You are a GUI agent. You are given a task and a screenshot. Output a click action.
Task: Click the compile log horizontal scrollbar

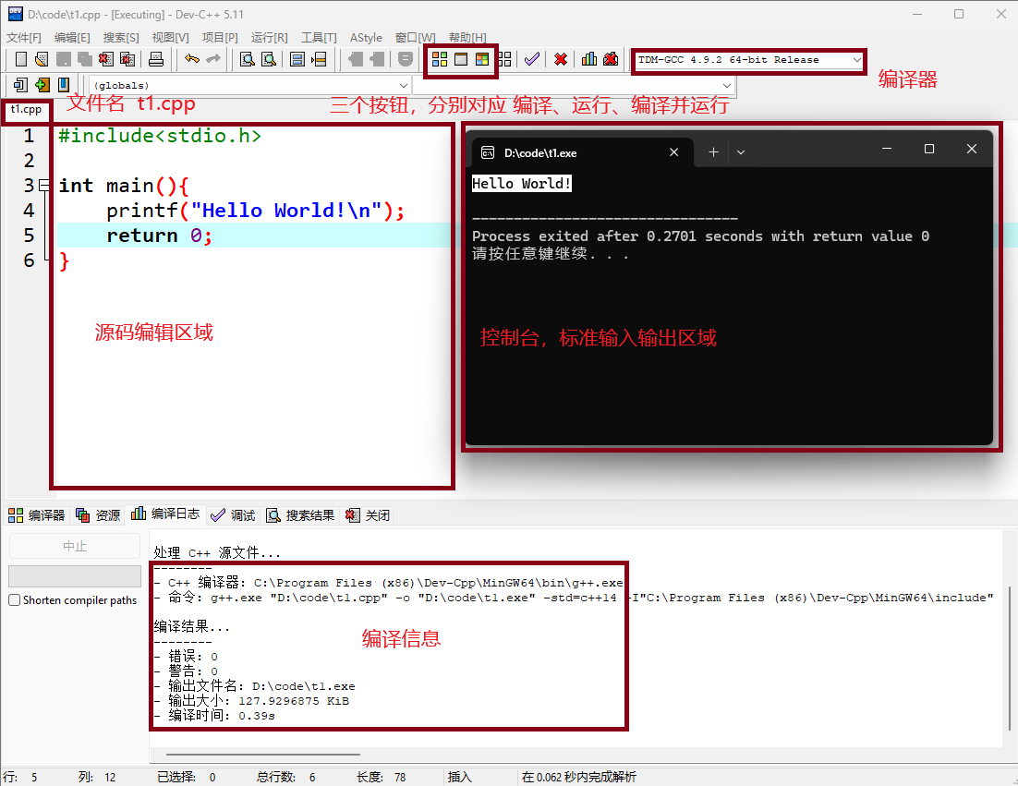pyautogui.click(x=263, y=755)
